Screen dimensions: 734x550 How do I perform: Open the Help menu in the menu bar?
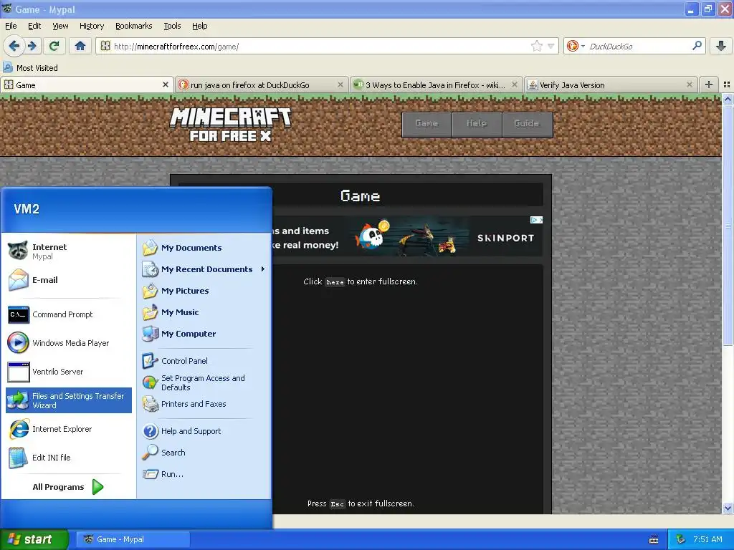199,26
